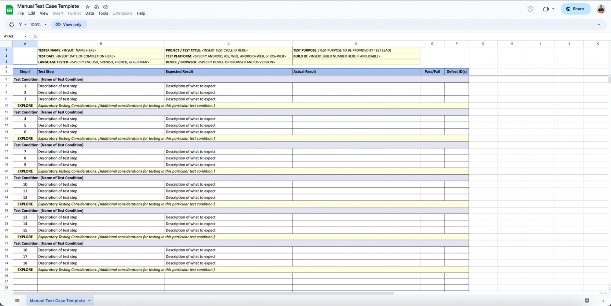Open print settings
Screen dimensions: 611x306
coord(12,24)
